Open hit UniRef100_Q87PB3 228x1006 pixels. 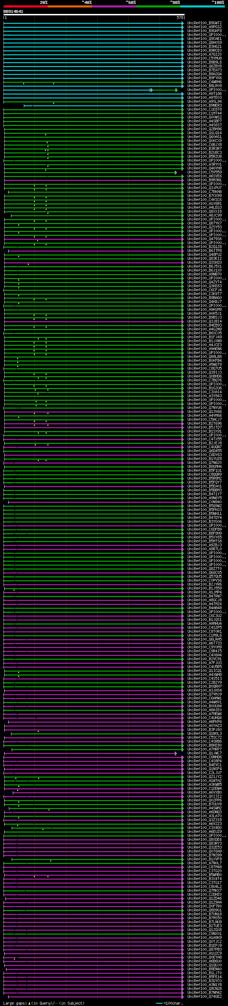pyautogui.click(x=204, y=949)
